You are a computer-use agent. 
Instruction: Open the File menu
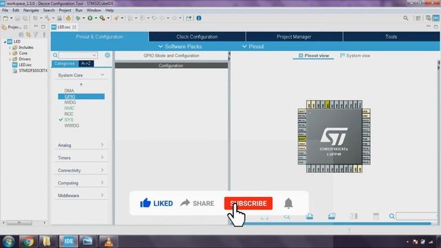tap(5, 10)
